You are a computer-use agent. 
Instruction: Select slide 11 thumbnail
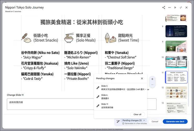(x=176, y=77)
